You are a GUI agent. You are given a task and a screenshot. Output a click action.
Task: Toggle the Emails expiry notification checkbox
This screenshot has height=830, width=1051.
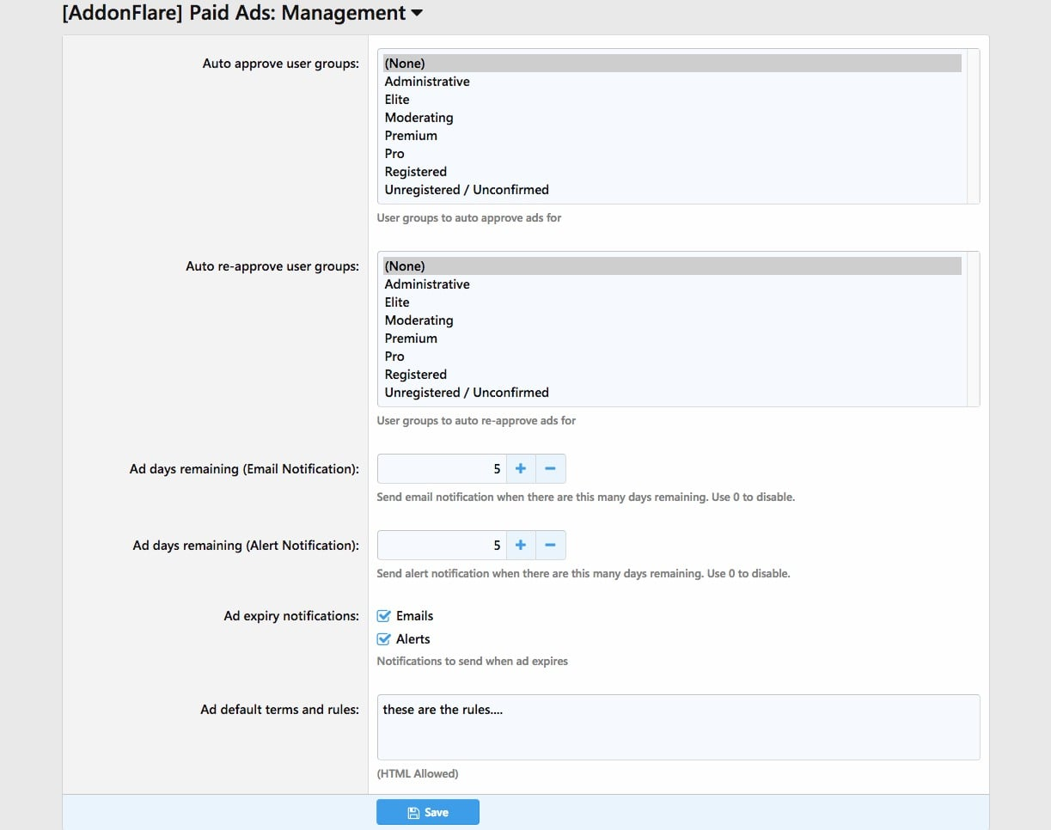384,616
